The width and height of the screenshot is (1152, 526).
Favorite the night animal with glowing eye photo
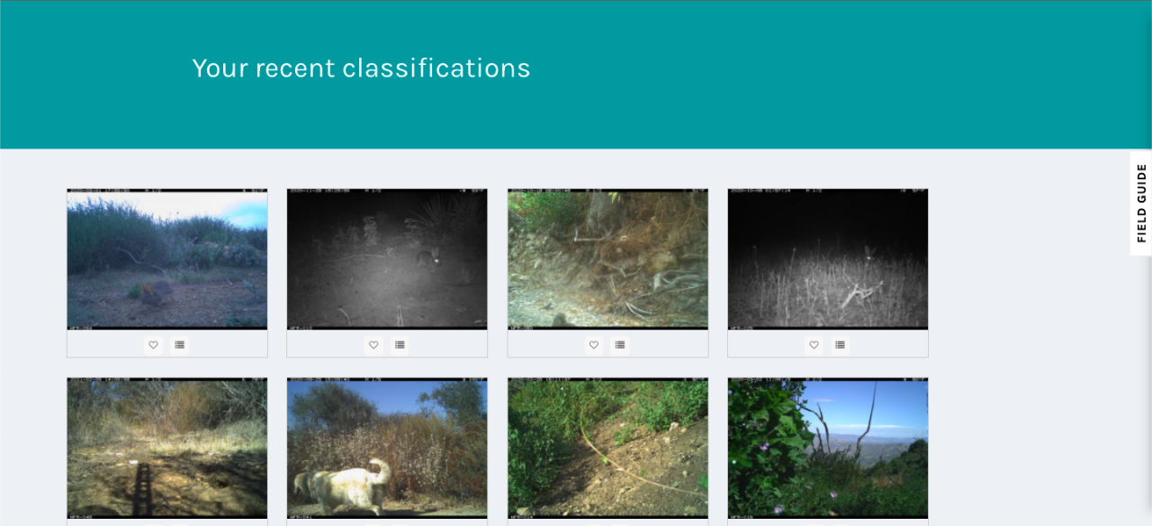tap(373, 345)
